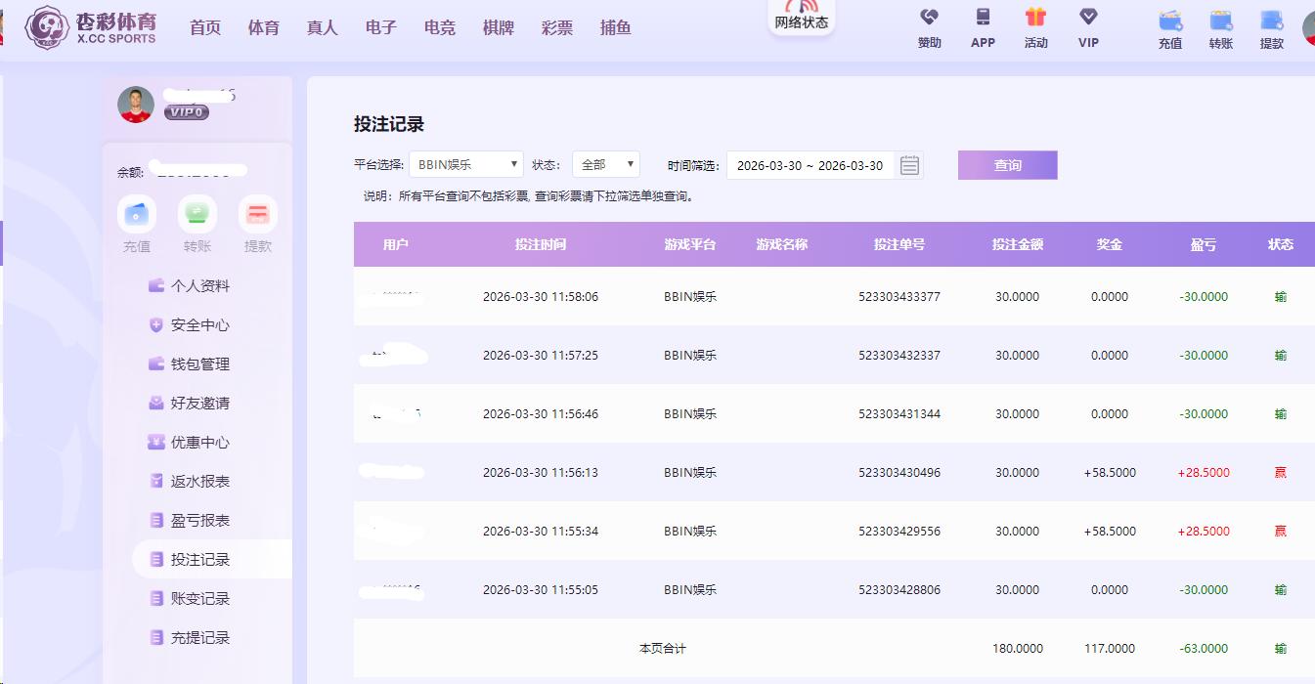Click bet number 523303430496
The height and width of the screenshot is (684, 1315).
click(899, 472)
